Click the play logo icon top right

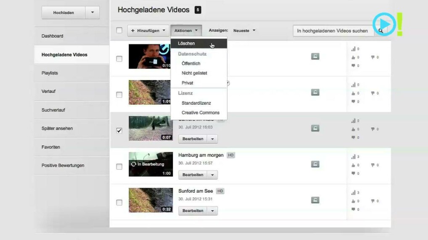[x=384, y=24]
